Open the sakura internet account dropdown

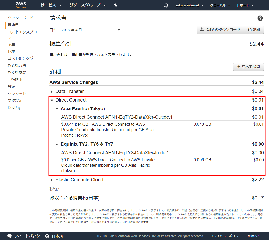coord(189,5)
